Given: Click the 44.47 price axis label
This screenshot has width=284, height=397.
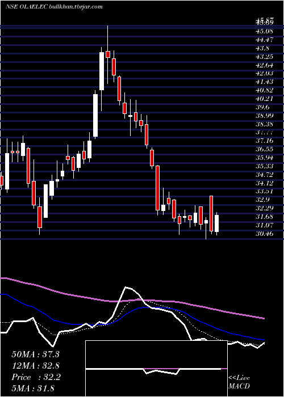Looking at the screenshot, I should point(265,40).
